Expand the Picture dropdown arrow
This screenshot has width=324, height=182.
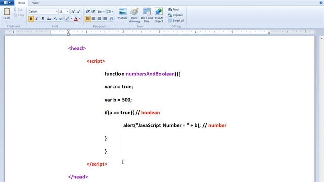point(123,21)
